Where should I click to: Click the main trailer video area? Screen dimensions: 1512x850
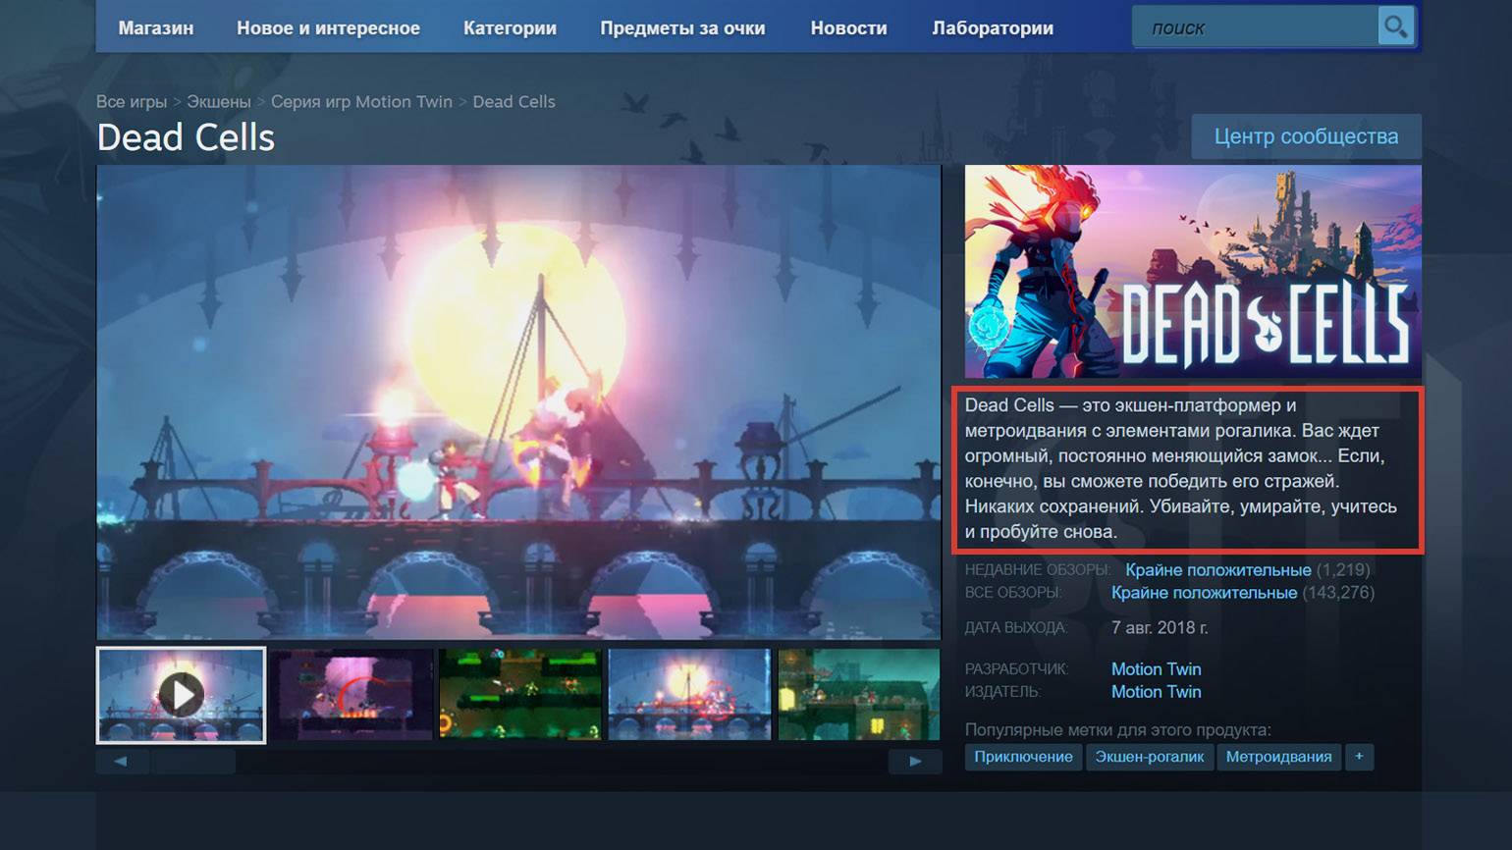pyautogui.click(x=518, y=402)
